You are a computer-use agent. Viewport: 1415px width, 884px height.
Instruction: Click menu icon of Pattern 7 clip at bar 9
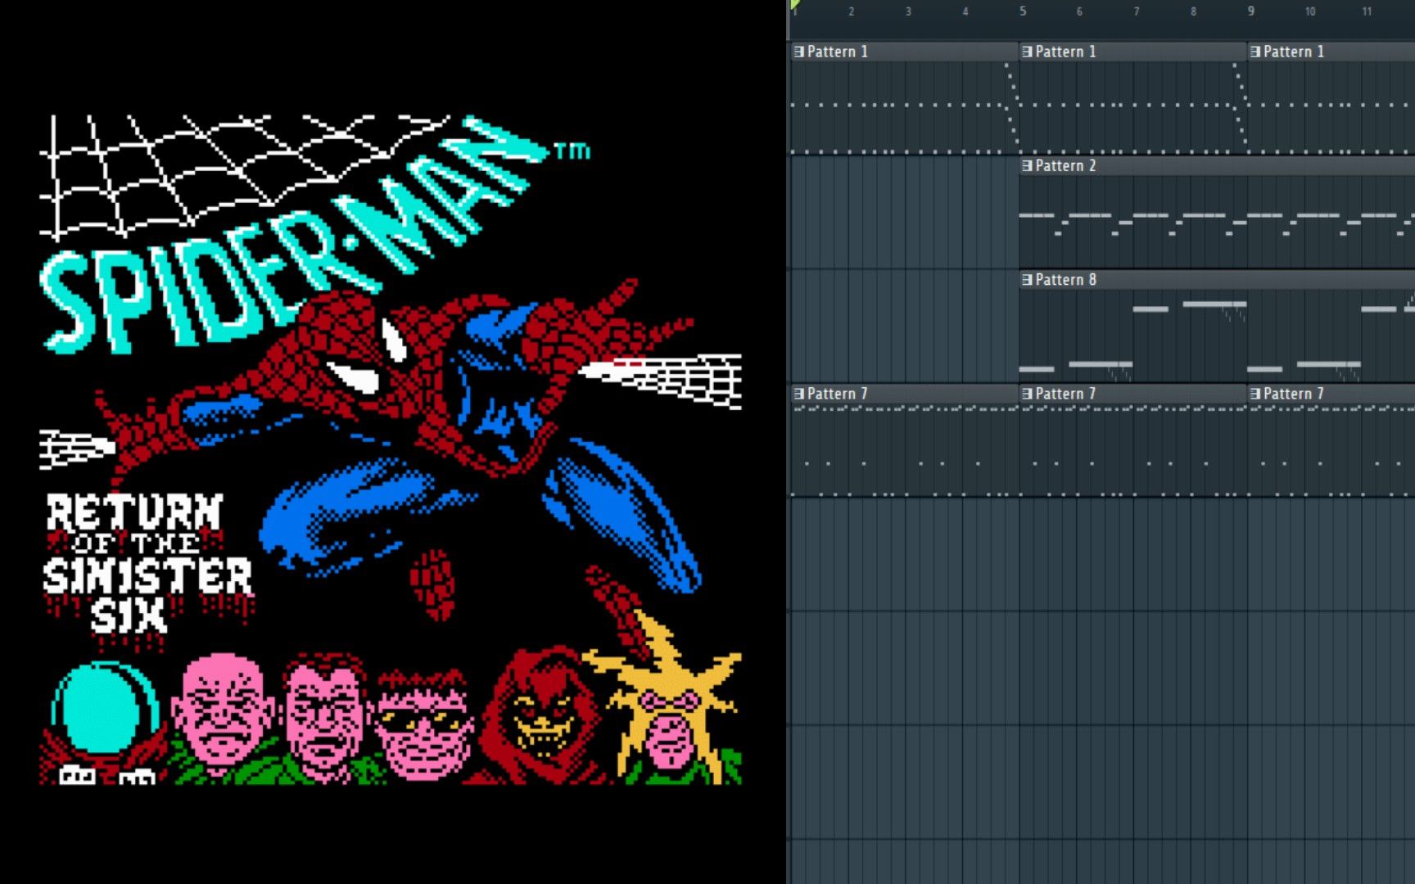pos(1255,394)
